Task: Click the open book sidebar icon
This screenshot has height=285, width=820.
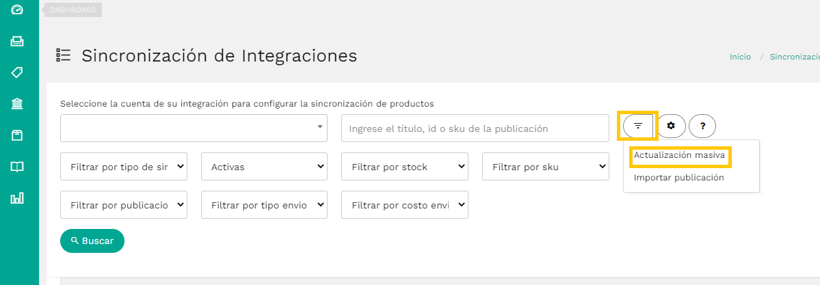Action: point(17,167)
